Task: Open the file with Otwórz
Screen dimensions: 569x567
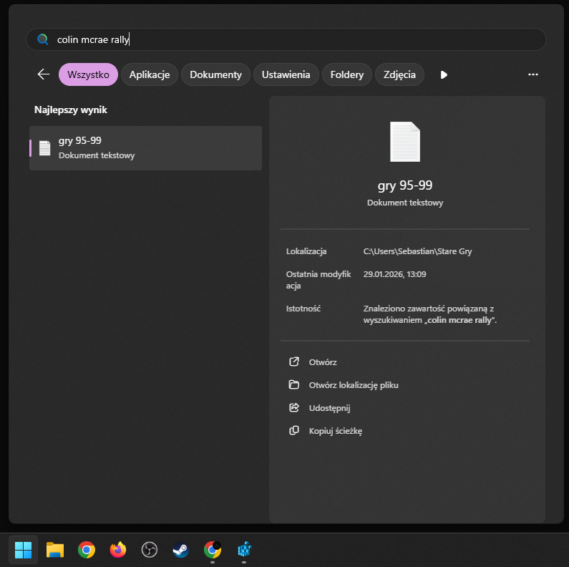Action: (x=322, y=362)
